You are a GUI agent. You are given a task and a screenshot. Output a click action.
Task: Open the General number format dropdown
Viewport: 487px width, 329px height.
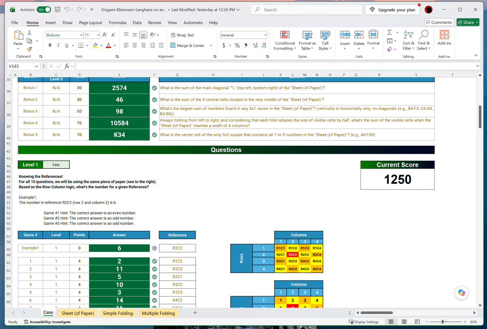click(x=265, y=35)
